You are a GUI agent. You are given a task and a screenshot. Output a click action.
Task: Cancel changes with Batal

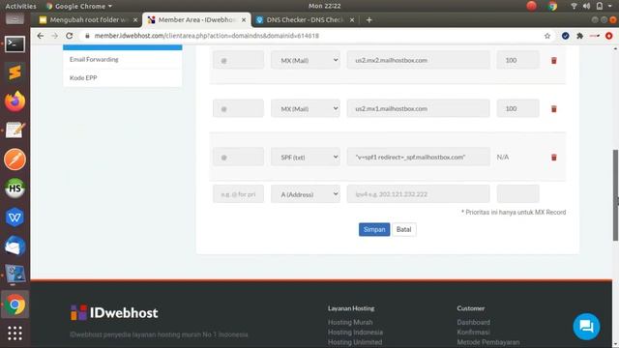pyautogui.click(x=404, y=230)
